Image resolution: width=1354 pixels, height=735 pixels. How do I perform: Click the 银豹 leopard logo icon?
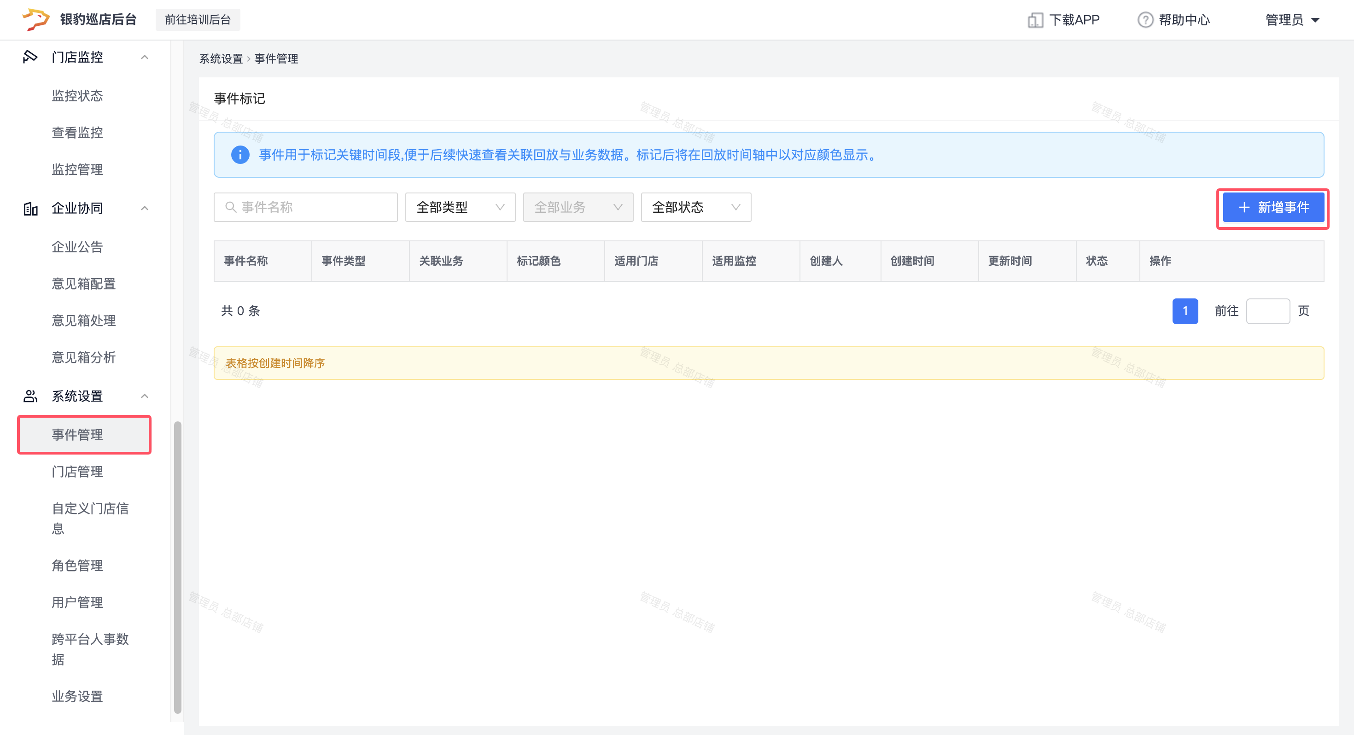pos(36,19)
